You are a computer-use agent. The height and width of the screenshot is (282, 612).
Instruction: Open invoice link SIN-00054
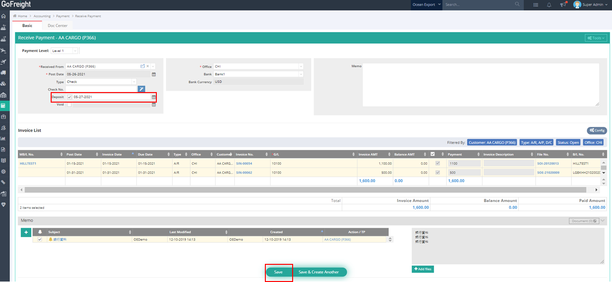(244, 163)
